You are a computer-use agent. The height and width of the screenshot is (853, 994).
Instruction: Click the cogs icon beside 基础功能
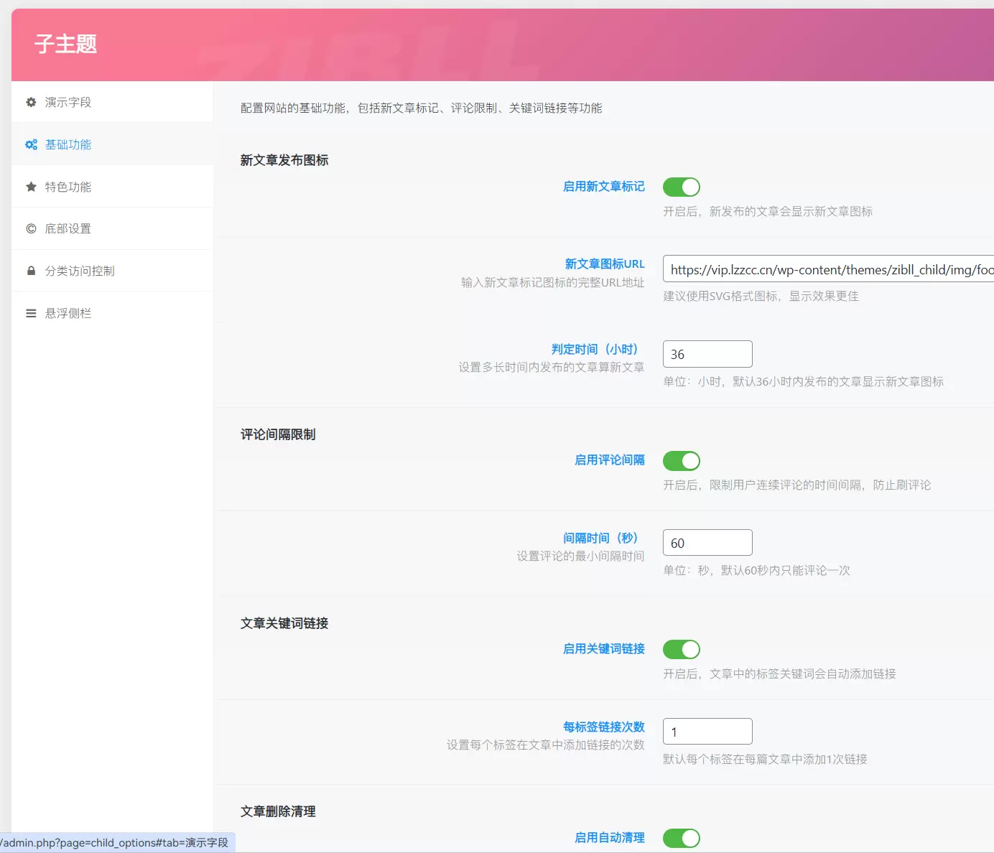31,144
